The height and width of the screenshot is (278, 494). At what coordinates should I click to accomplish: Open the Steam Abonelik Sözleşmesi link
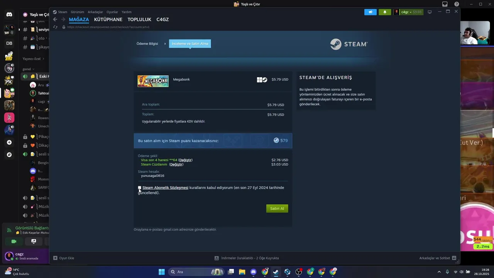tap(165, 188)
